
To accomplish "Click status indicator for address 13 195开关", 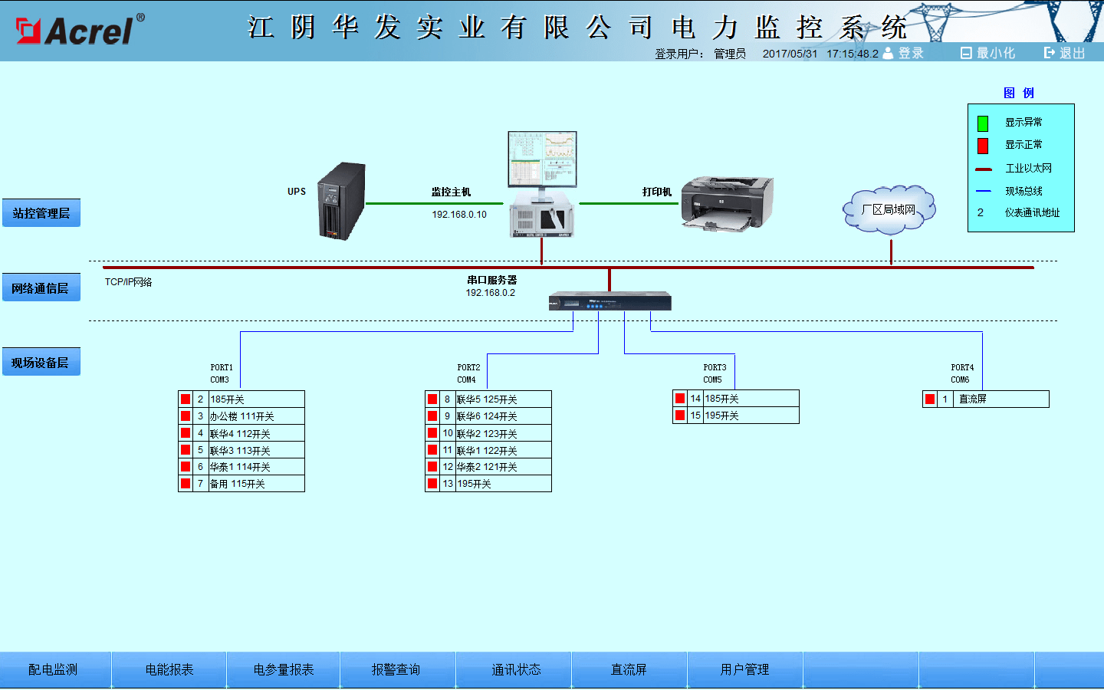I will [432, 484].
